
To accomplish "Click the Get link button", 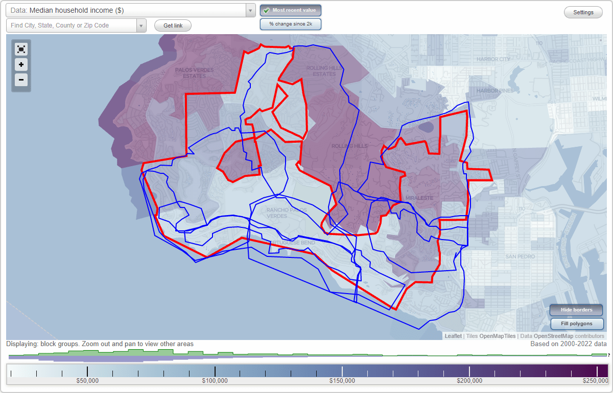I will tap(172, 25).
